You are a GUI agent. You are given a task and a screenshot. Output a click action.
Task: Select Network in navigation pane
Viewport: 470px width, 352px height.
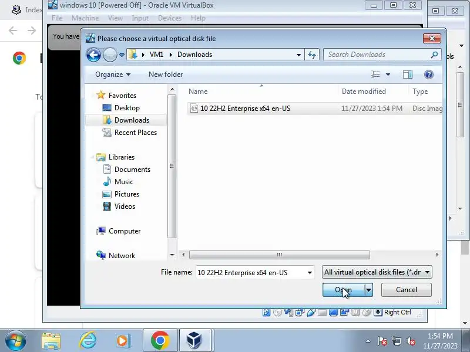[x=122, y=256]
